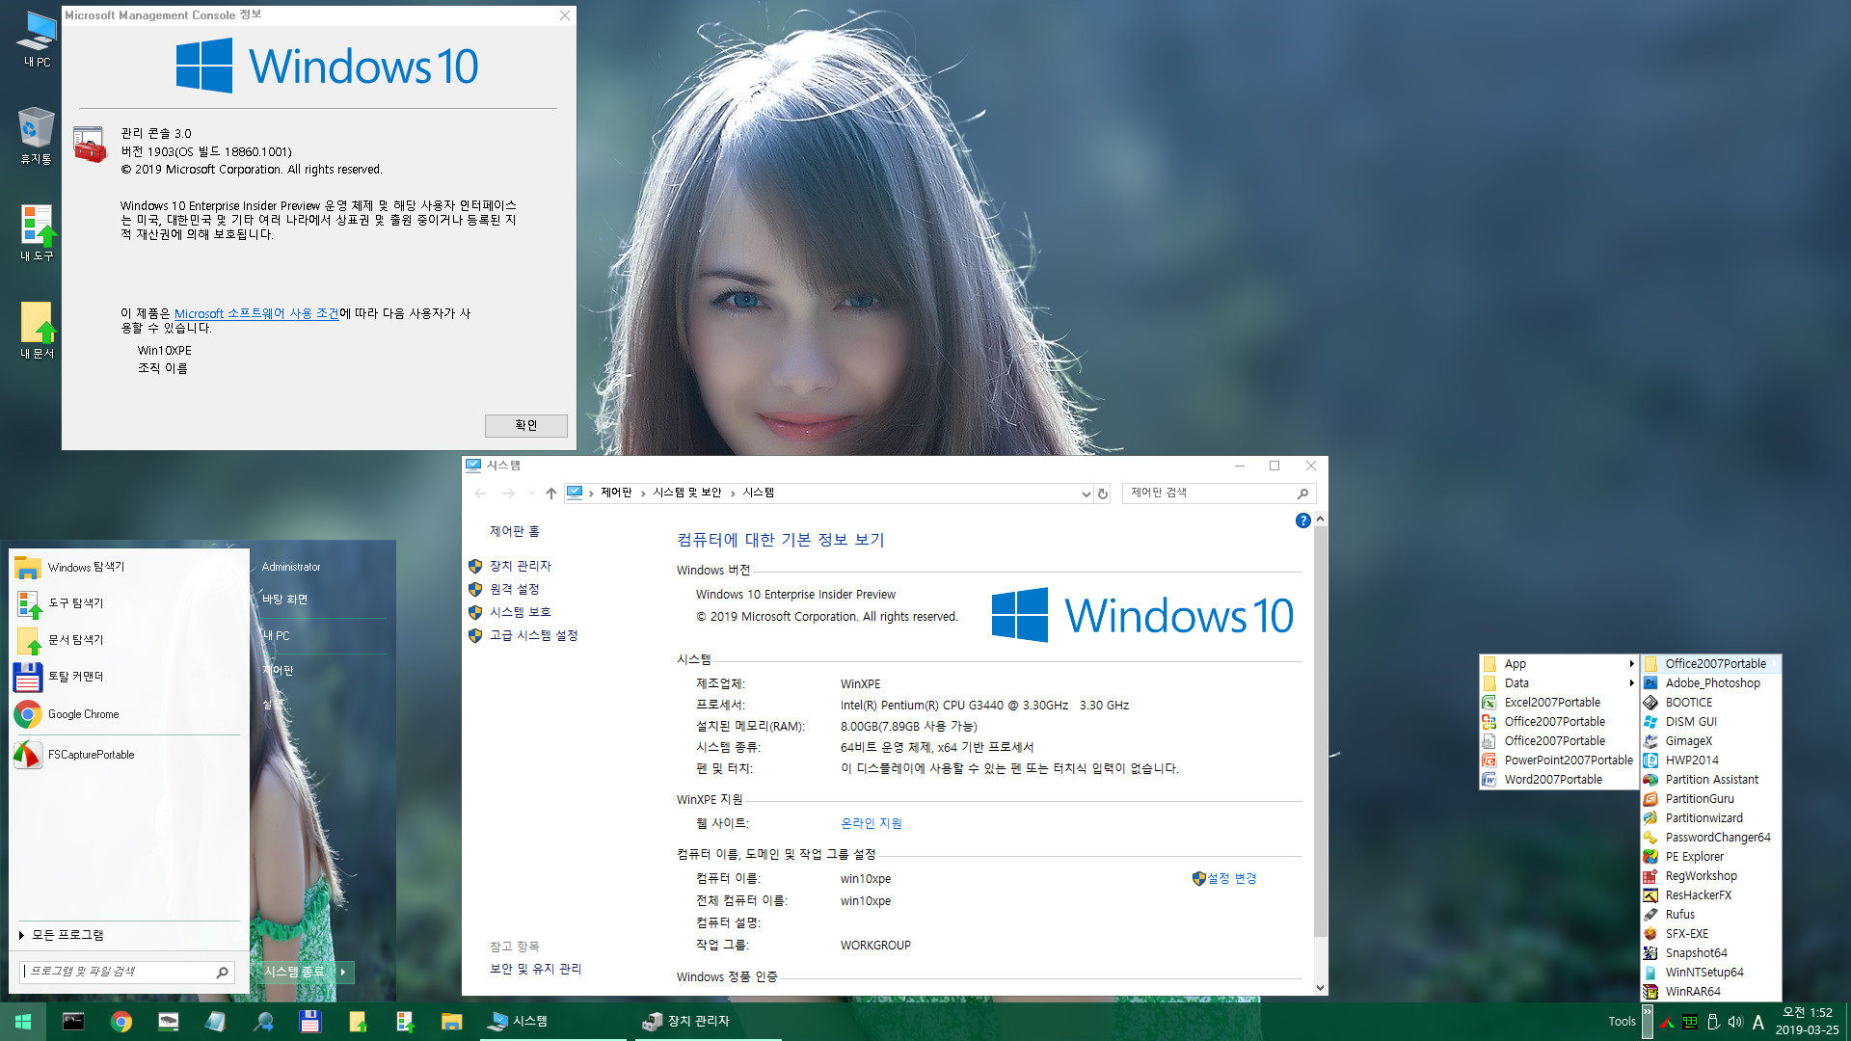
Task: Open the File Explorer folder icon on the taskbar
Action: click(451, 1022)
